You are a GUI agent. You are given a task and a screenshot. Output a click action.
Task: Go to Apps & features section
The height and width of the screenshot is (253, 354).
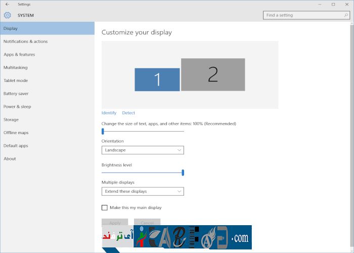(x=19, y=55)
